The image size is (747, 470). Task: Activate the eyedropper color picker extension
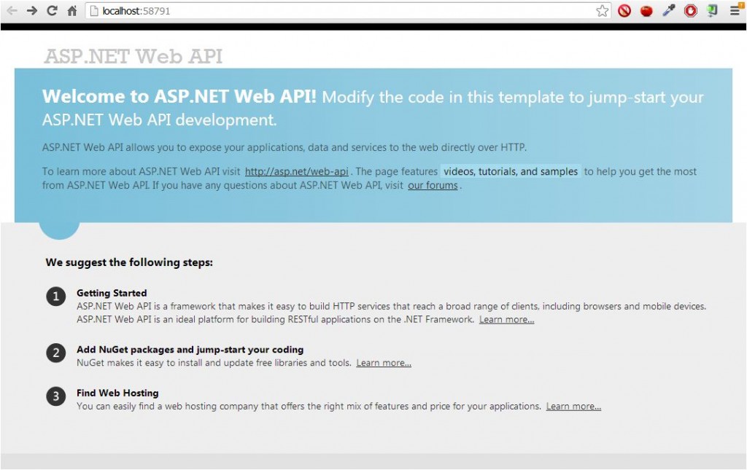click(668, 10)
